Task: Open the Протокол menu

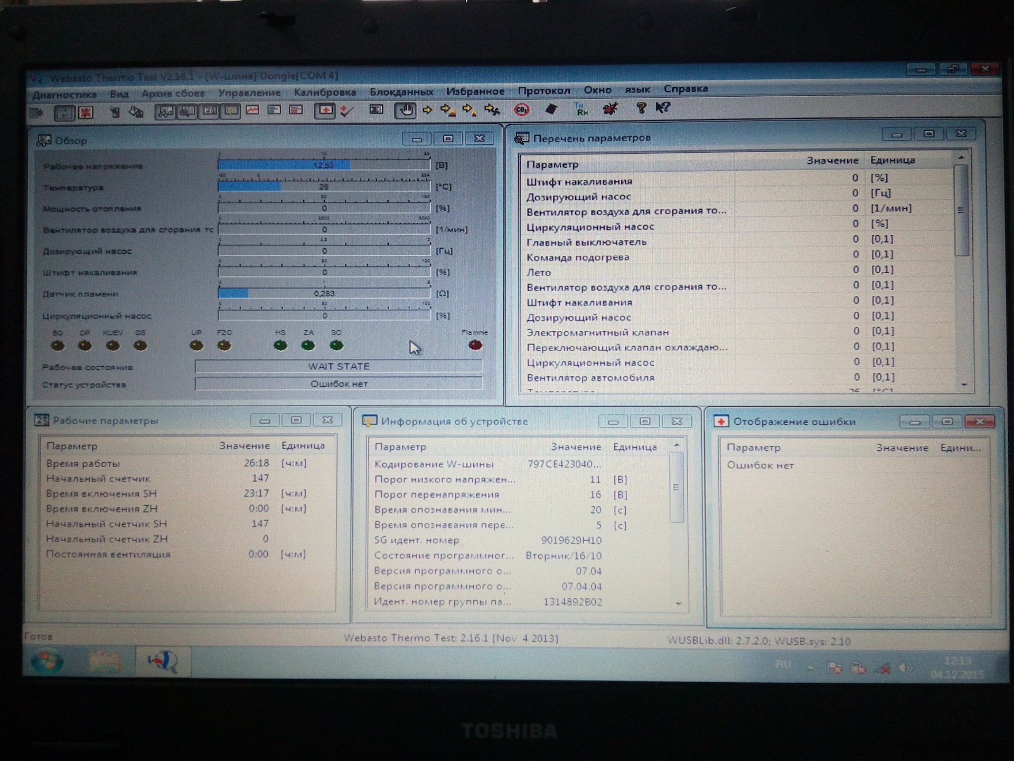Action: click(x=544, y=90)
